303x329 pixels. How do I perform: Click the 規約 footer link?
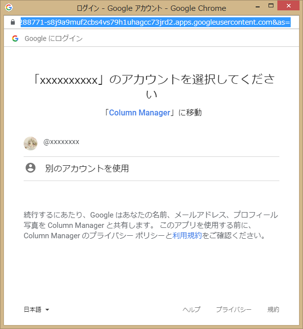coord(273,310)
